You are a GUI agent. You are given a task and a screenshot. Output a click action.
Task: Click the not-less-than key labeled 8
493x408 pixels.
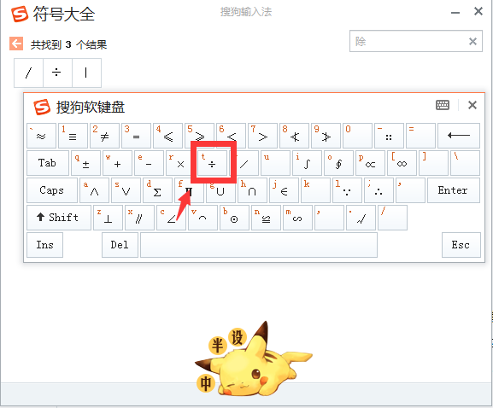(294, 136)
